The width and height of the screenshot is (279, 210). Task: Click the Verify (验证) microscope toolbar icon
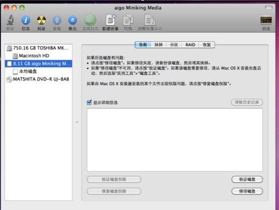[10, 20]
